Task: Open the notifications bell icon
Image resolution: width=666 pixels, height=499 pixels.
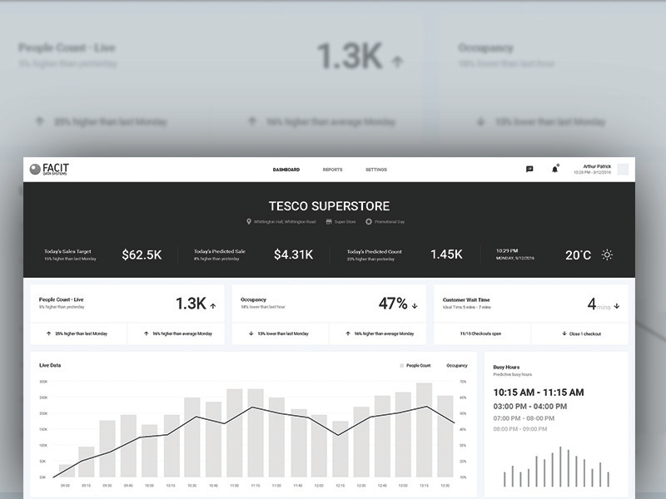Action: coord(554,170)
